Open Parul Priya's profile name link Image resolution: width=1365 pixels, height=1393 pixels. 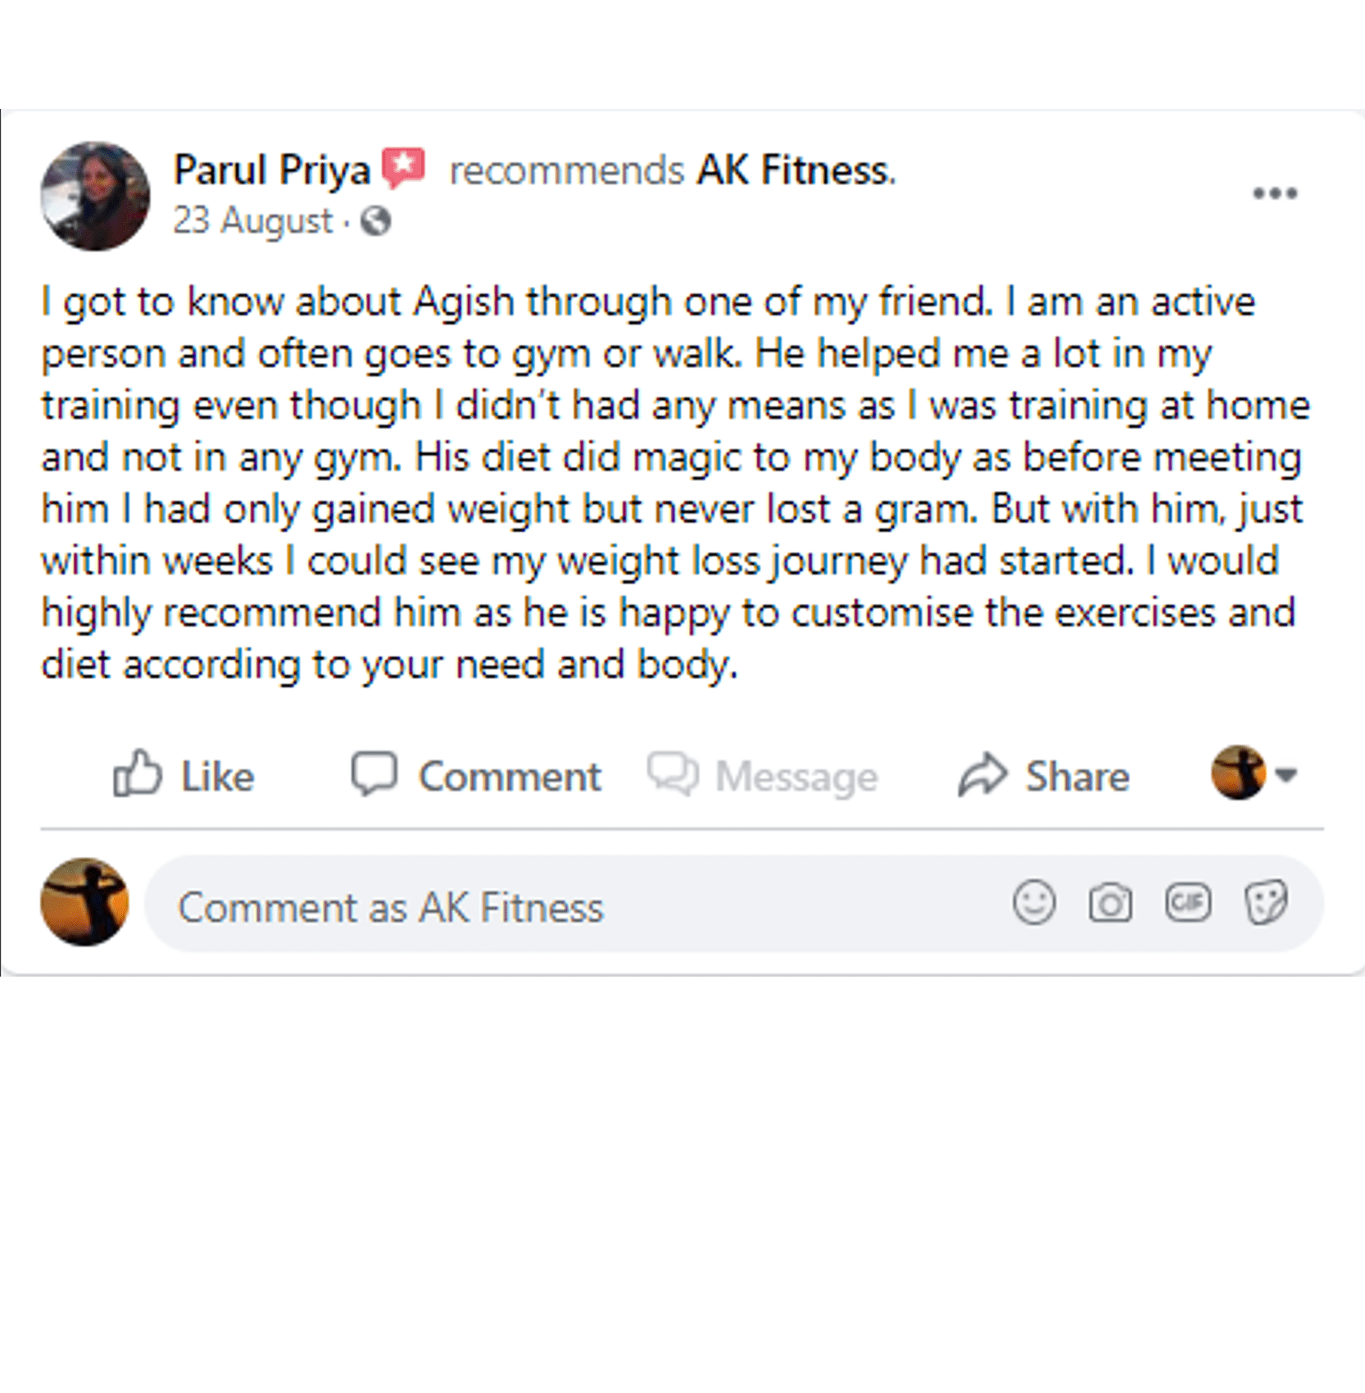tap(272, 170)
